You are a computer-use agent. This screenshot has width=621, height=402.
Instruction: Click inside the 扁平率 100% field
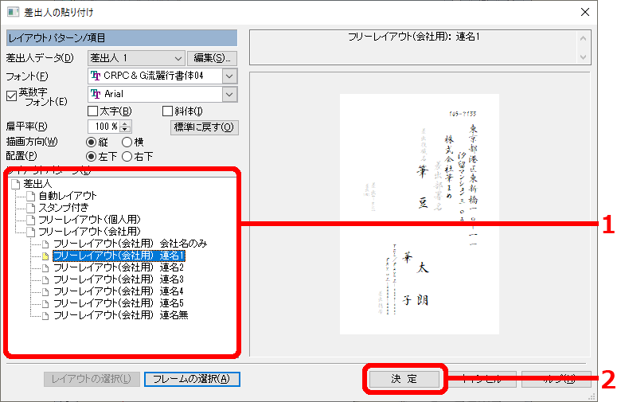(103, 127)
